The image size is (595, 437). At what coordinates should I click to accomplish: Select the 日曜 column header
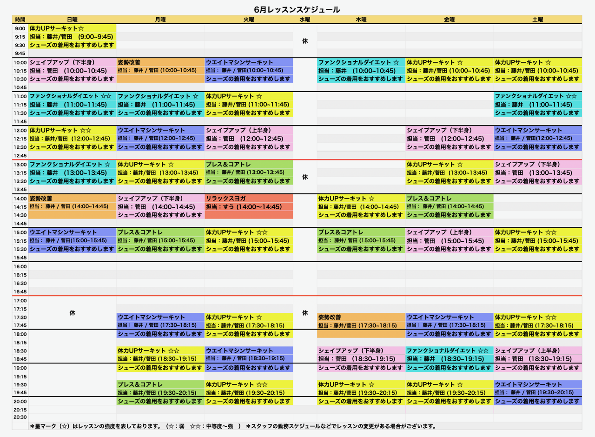tap(72, 20)
